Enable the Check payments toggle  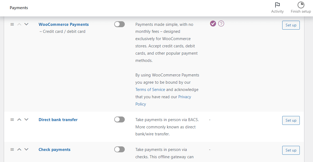119,149
